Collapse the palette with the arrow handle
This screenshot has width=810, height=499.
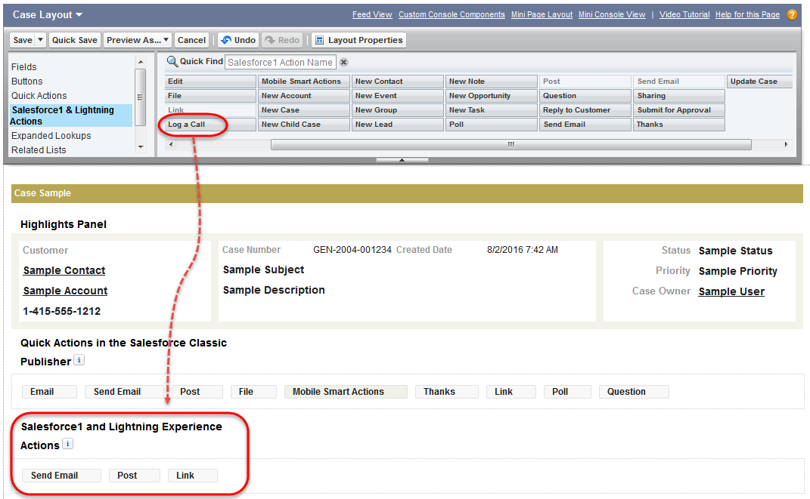pos(402,160)
